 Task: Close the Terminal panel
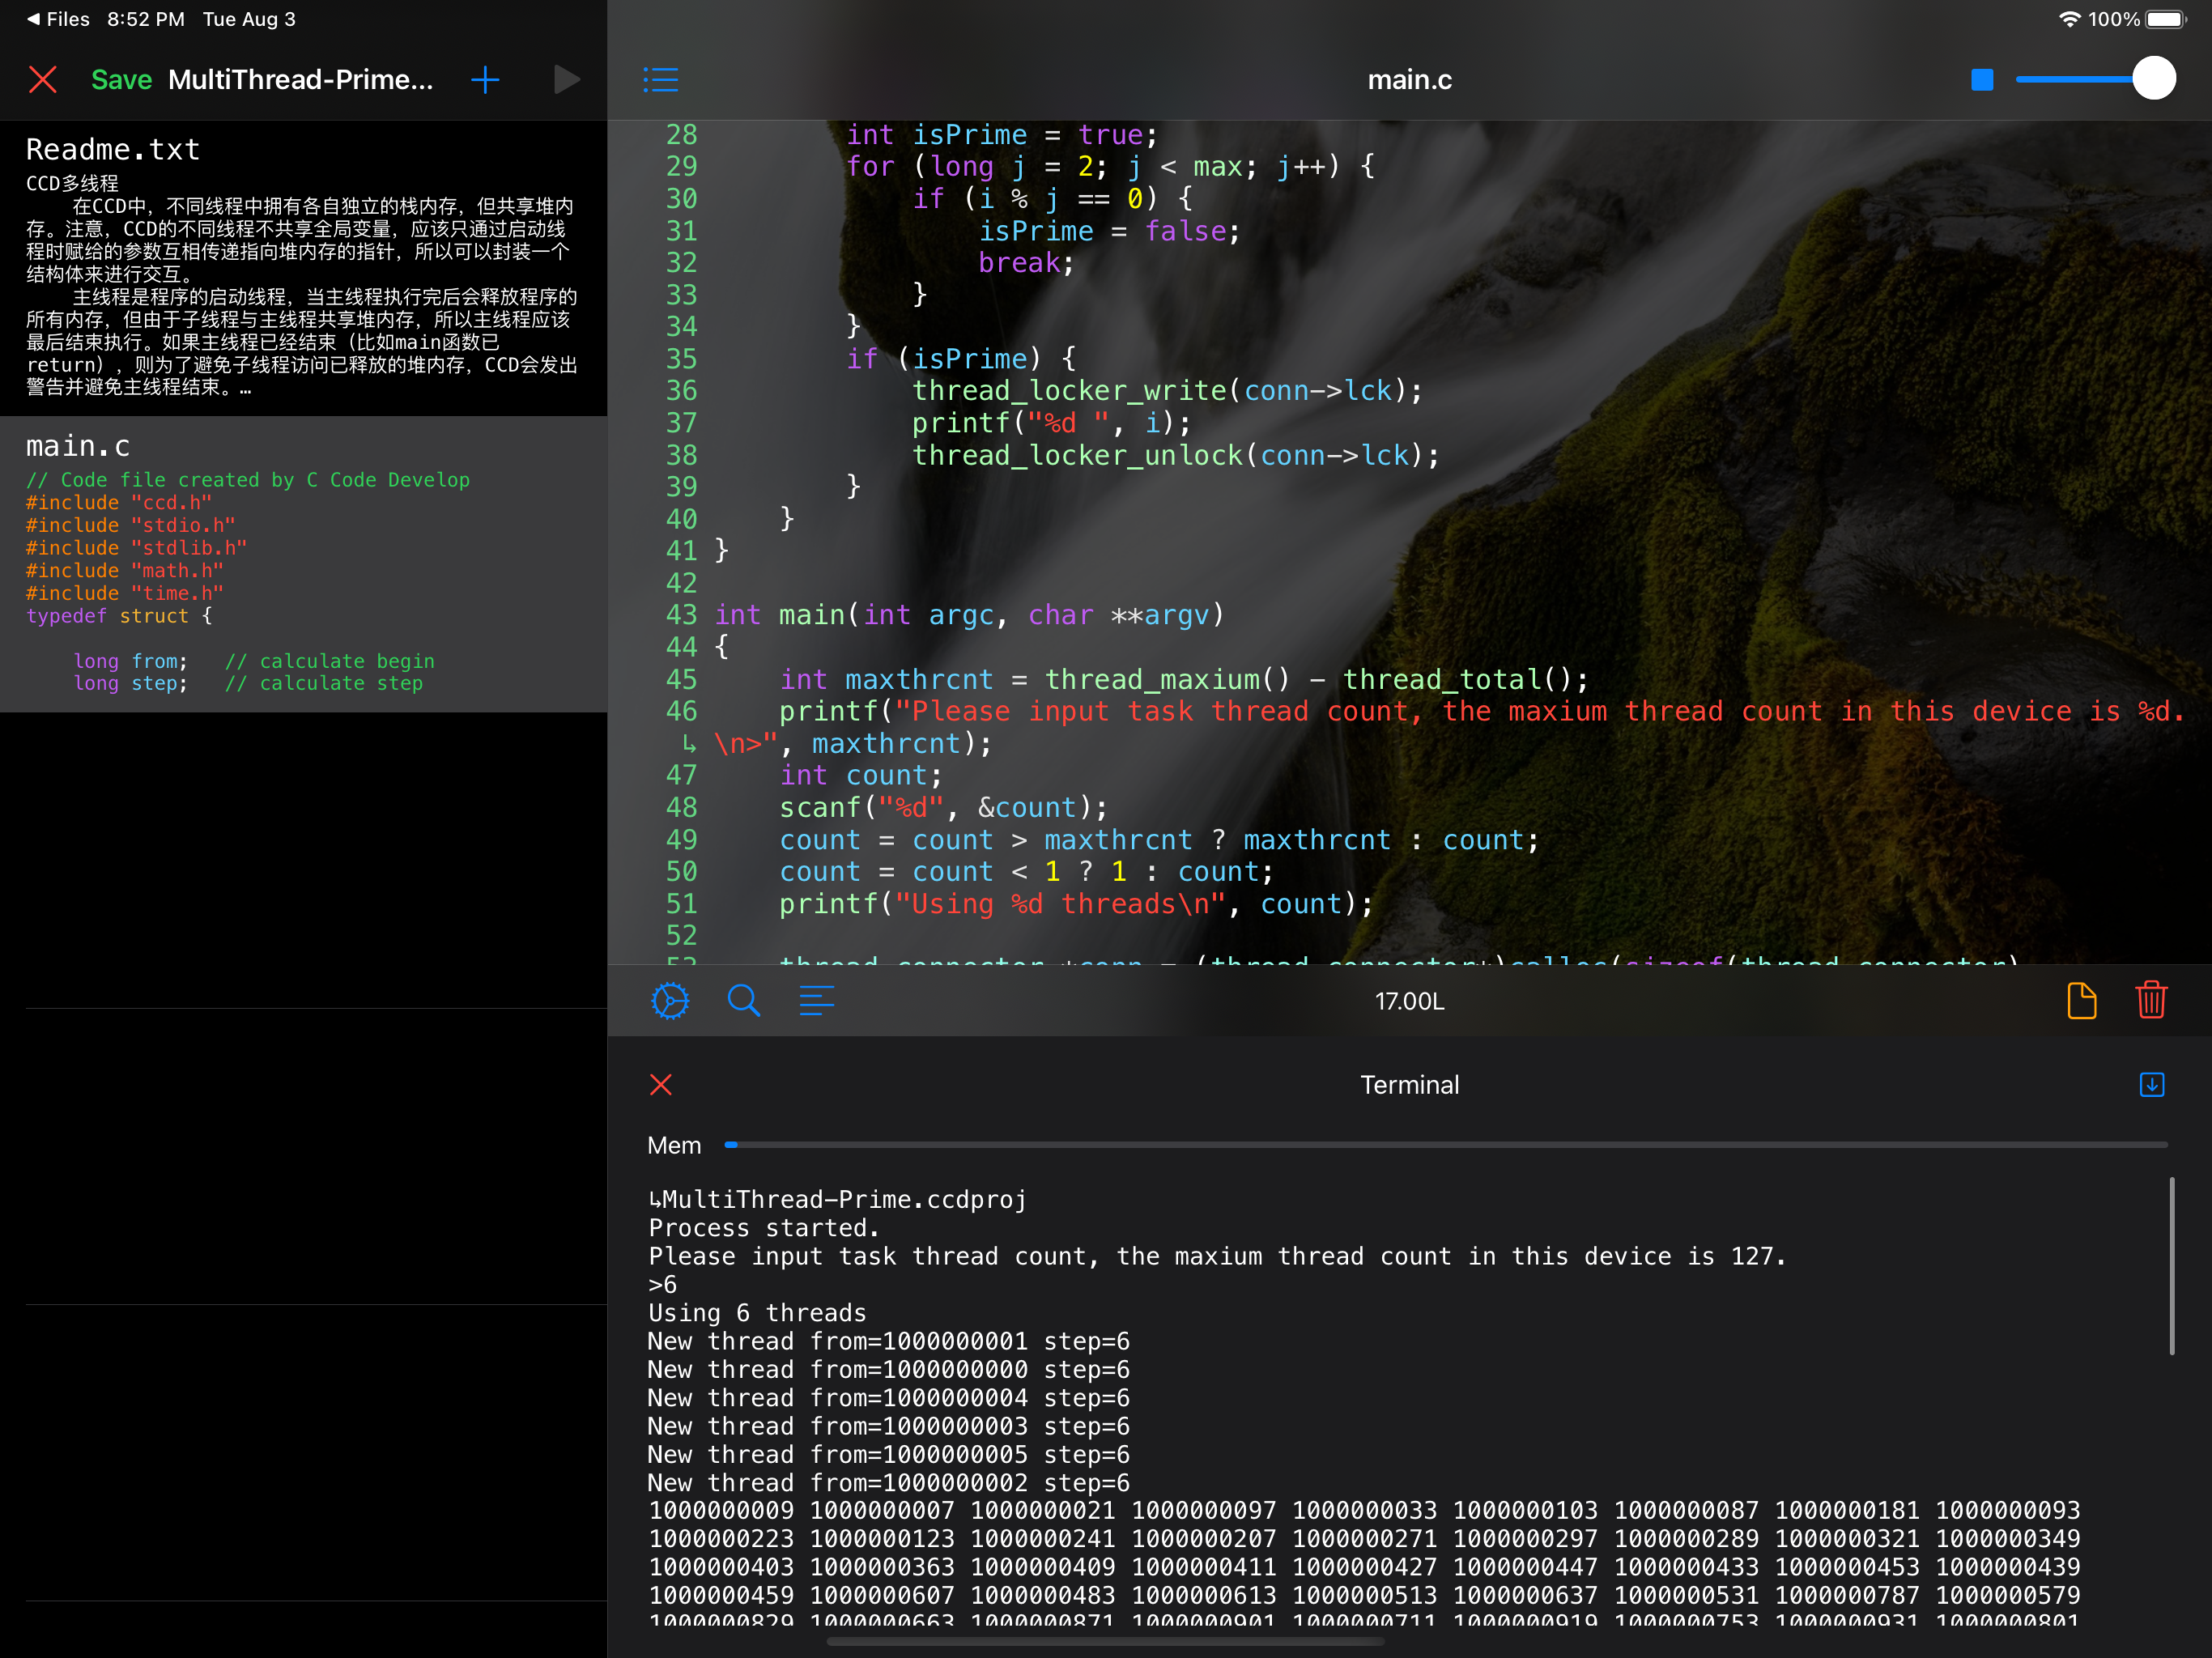(661, 1085)
